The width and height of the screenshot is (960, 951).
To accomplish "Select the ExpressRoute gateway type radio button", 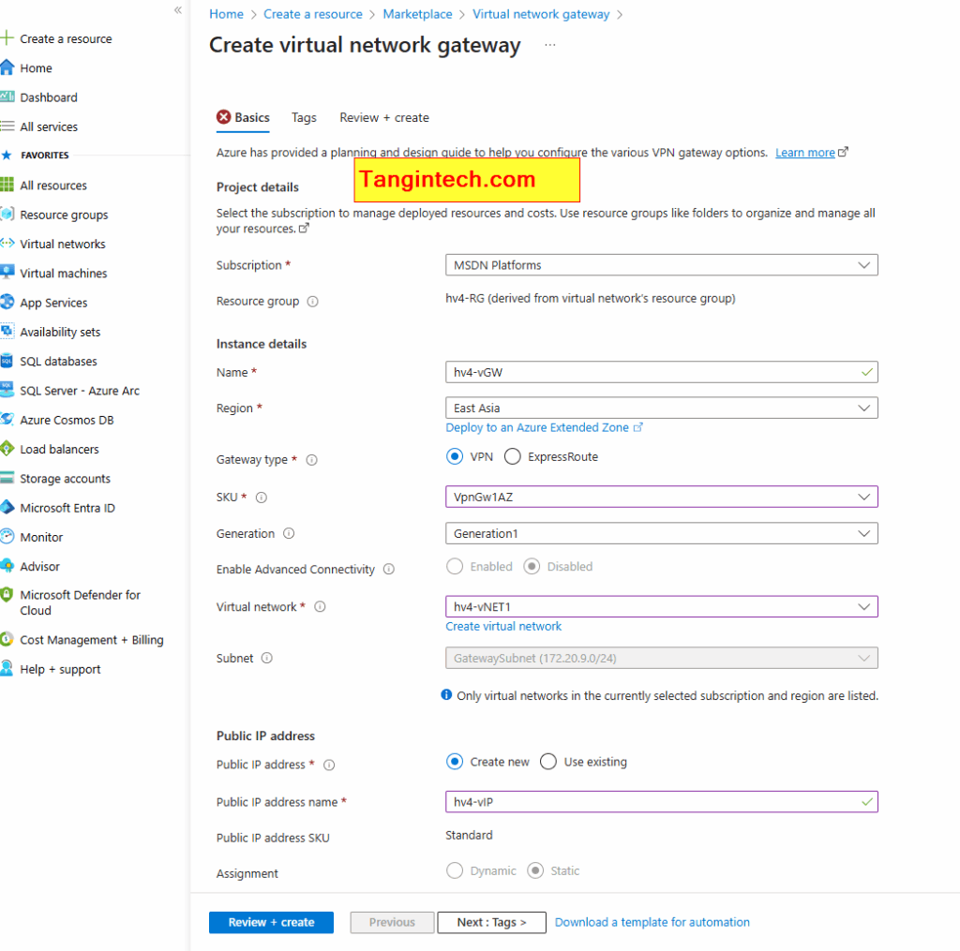I will (513, 456).
